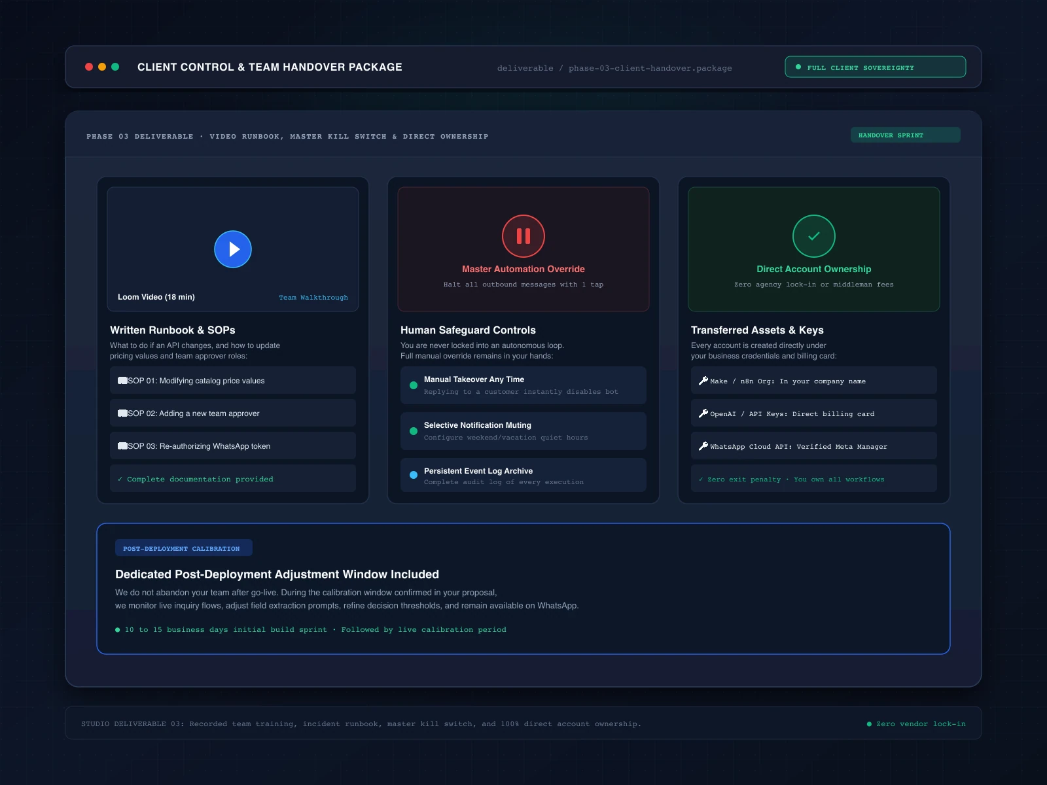Open SOP 03: Re-authorizing WhatsApp token

(x=233, y=445)
